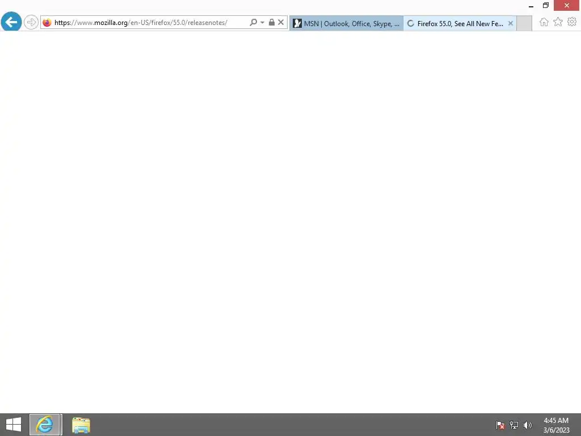581x436 pixels.
Task: Open the Windows Start button
Action: (14, 425)
